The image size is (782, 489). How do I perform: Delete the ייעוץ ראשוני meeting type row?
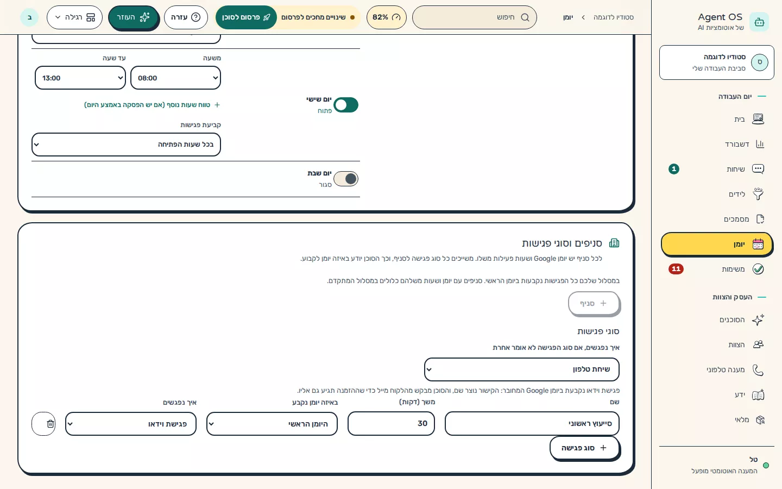click(x=43, y=424)
